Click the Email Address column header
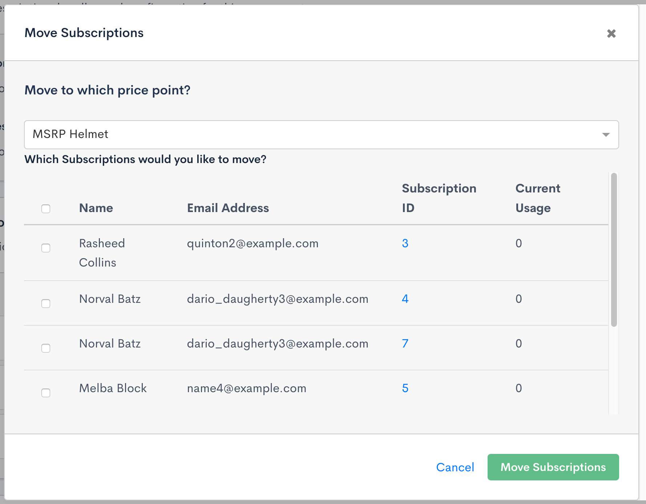Screen dimensions: 646x504 tap(228, 208)
